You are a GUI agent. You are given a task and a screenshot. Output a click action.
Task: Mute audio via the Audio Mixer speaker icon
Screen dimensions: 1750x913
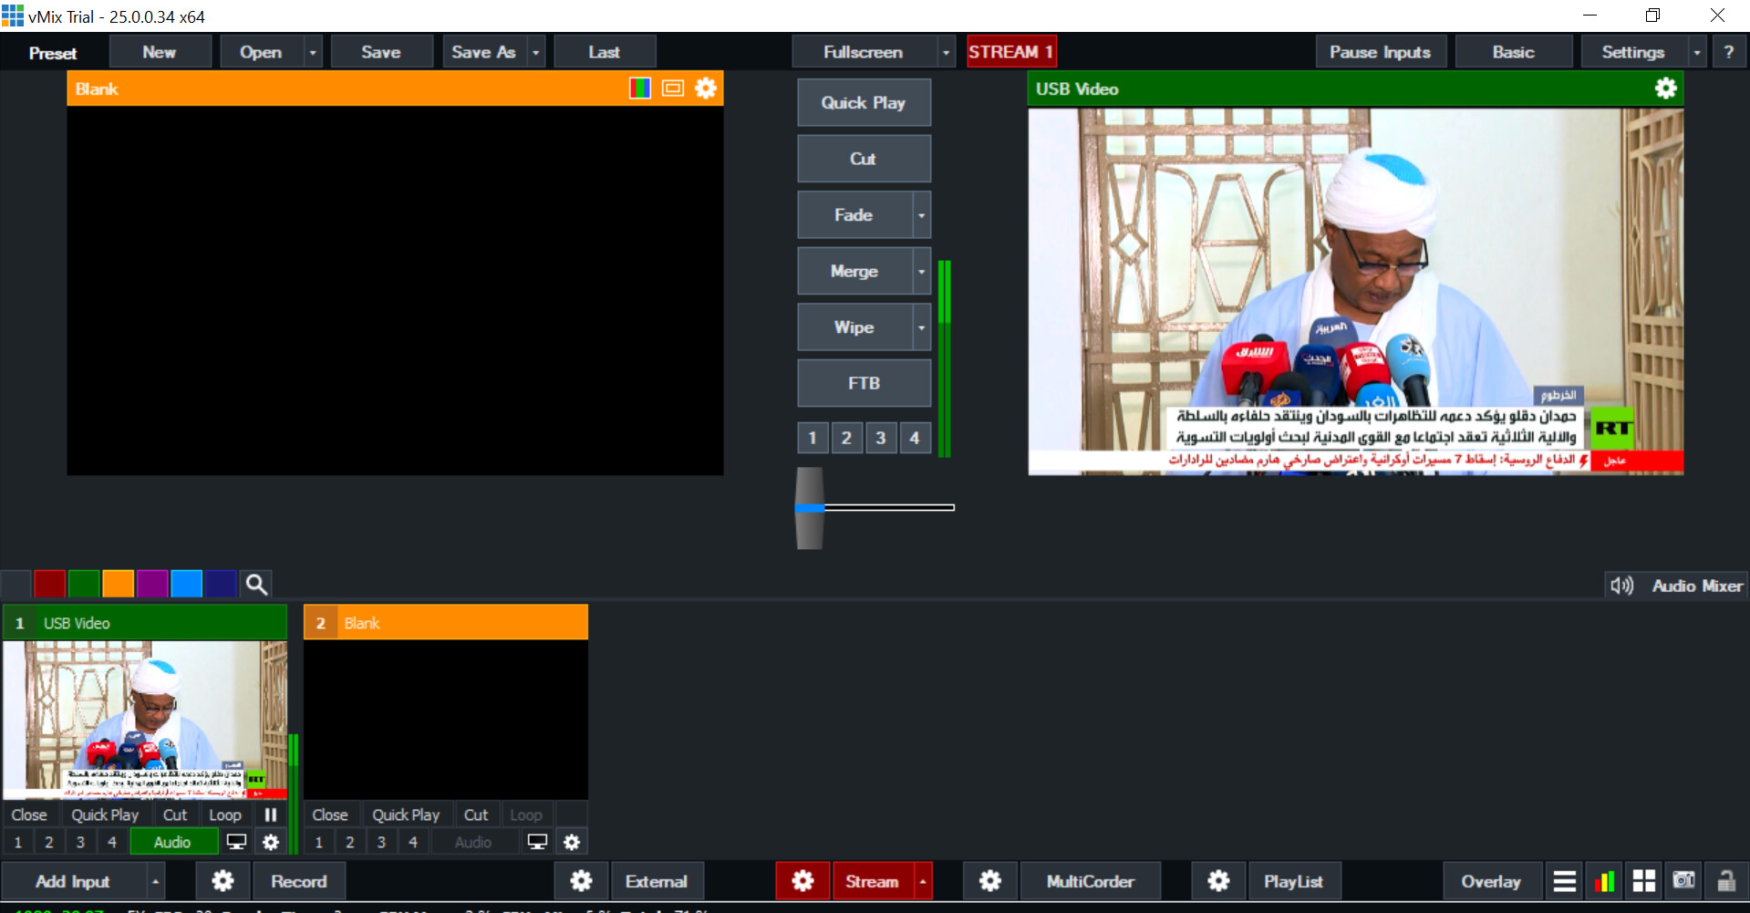(1622, 585)
